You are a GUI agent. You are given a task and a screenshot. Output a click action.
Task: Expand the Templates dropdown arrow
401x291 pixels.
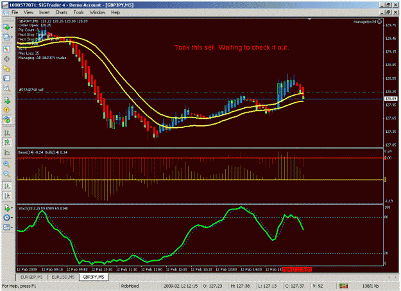[x=12, y=227]
